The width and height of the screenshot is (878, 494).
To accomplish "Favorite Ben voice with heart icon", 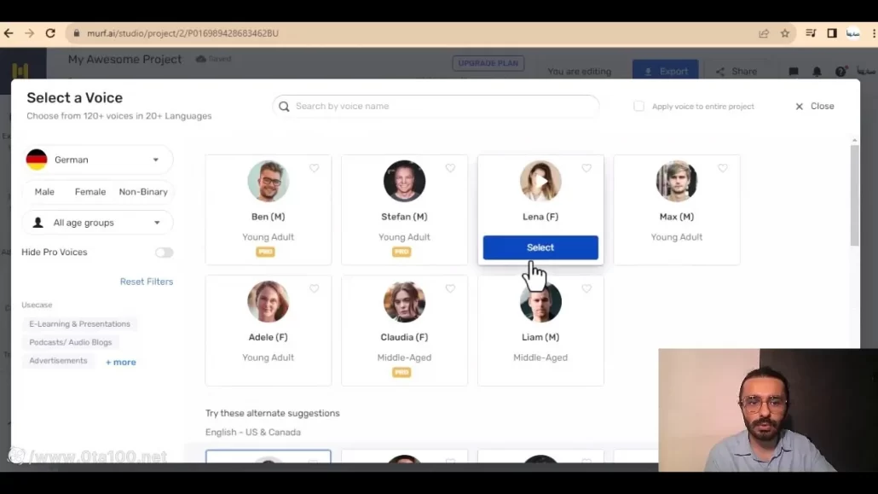I will [x=314, y=169].
